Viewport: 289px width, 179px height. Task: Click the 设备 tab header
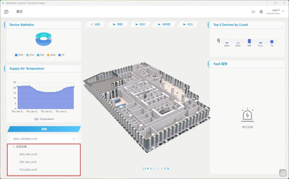(44, 129)
